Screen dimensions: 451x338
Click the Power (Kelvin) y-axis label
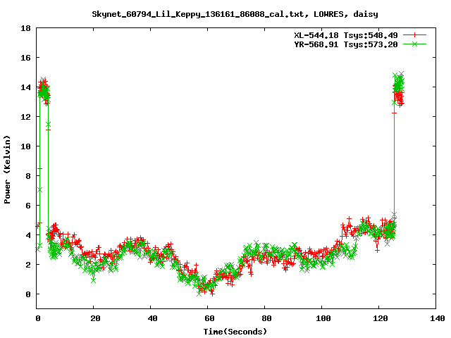click(x=7, y=170)
